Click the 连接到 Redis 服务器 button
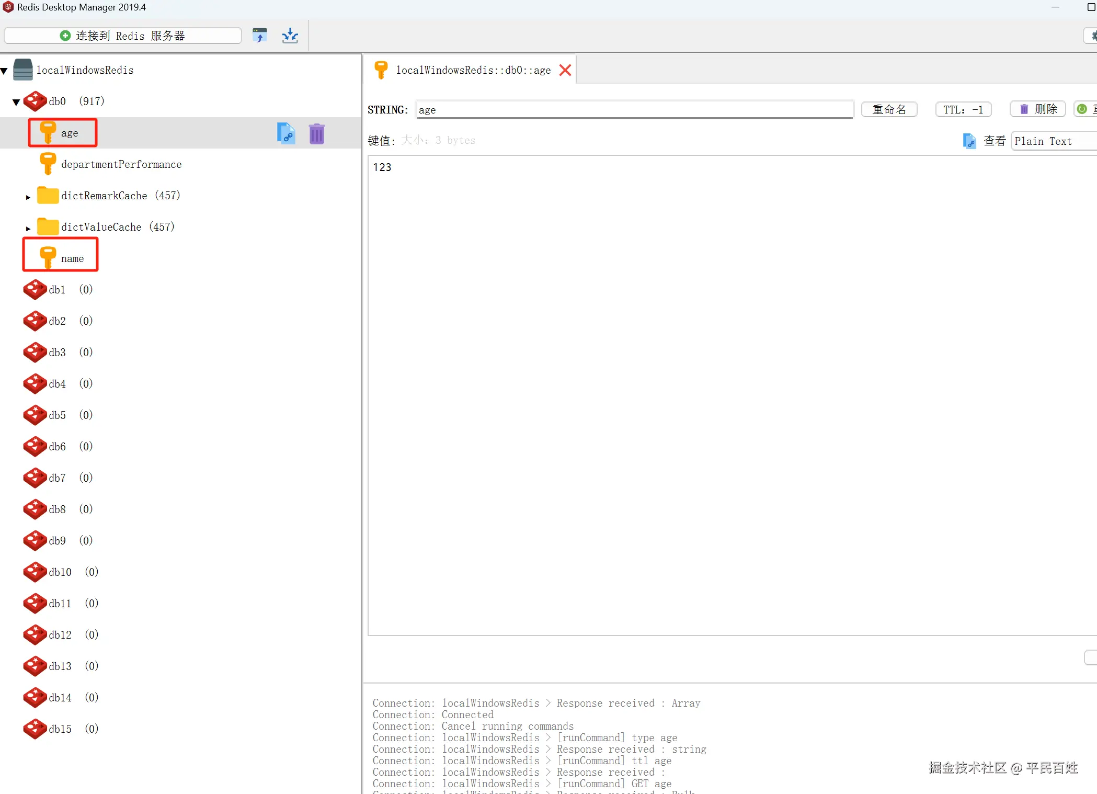Image resolution: width=1097 pixels, height=794 pixels. coord(122,36)
